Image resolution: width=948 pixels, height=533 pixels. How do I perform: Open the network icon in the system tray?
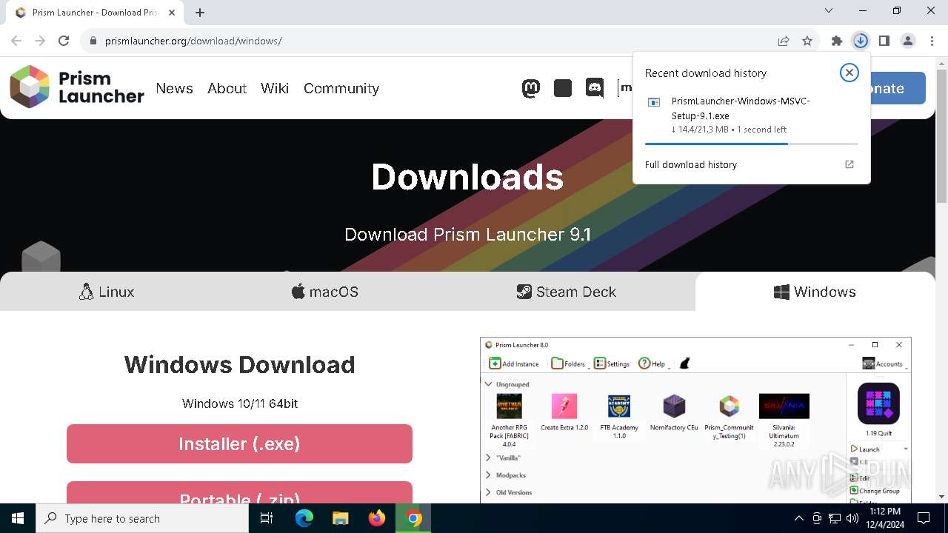(x=835, y=518)
